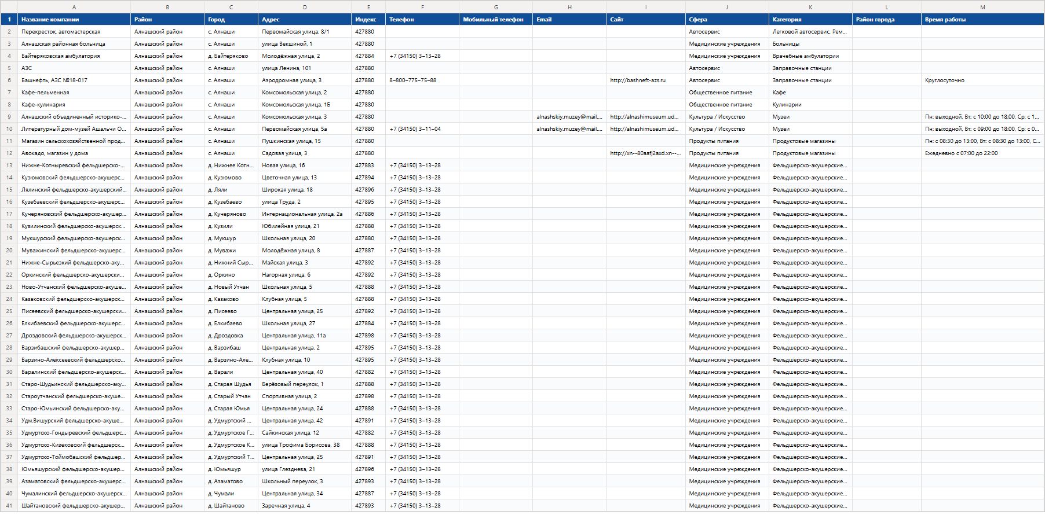The image size is (1045, 522).
Task: Click the 'Район города' header cell
Action: (x=887, y=20)
